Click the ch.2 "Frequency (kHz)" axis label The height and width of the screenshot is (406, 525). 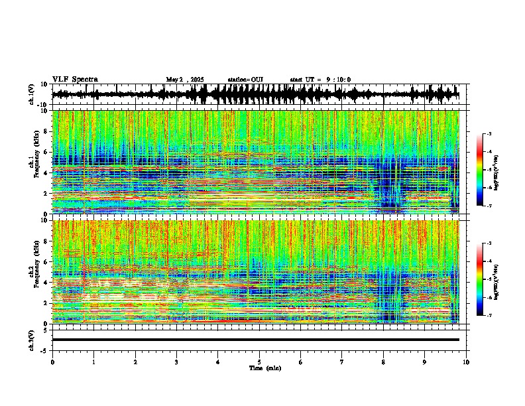tap(36, 264)
